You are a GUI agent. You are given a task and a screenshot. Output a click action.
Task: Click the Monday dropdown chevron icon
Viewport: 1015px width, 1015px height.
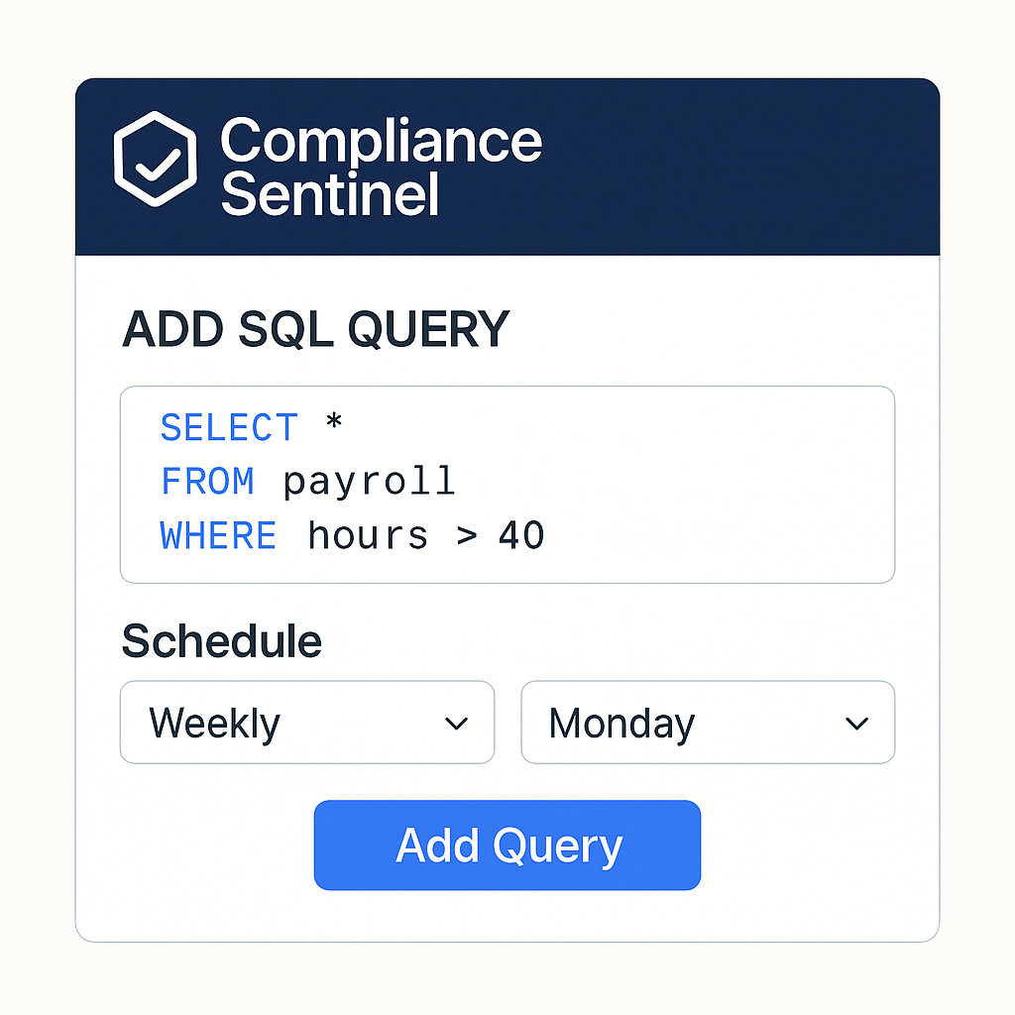point(856,723)
